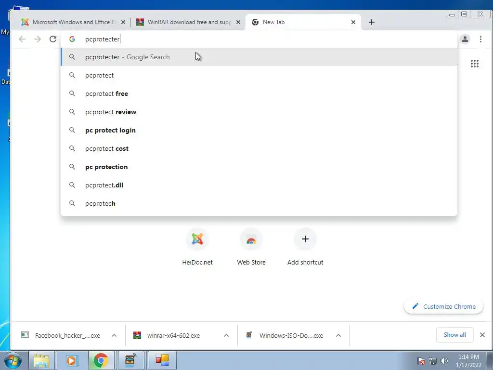
Task: Click the volume speaker tray icon
Action: point(444,361)
